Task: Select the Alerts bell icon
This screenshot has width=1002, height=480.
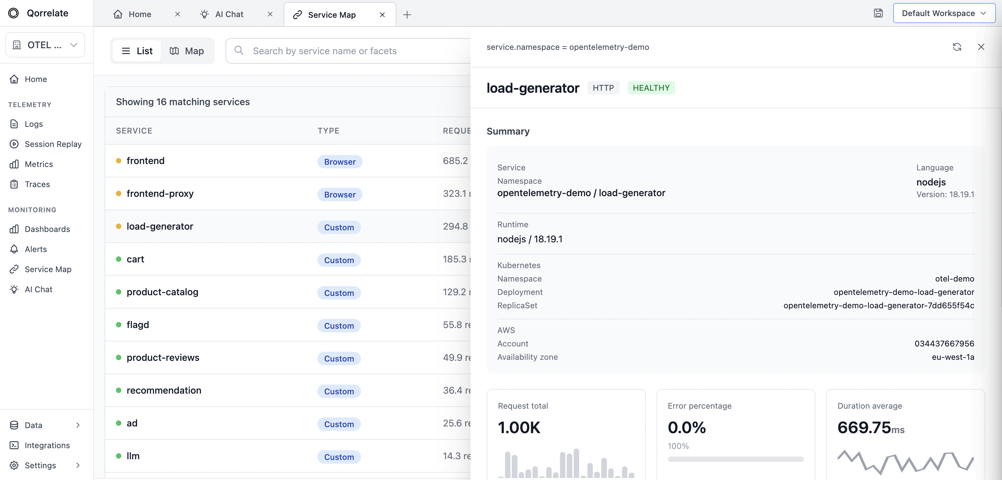Action: [x=14, y=249]
